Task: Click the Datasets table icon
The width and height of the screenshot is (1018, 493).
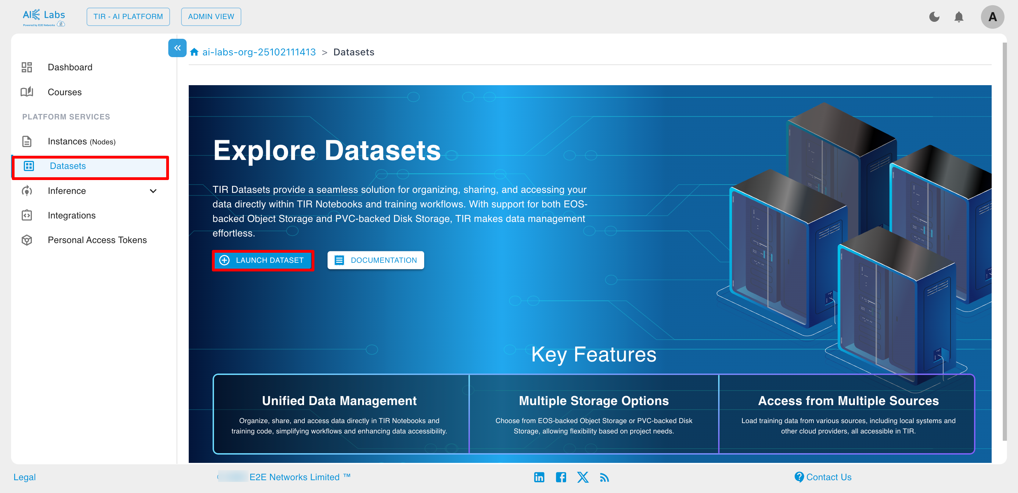Action: pos(29,166)
